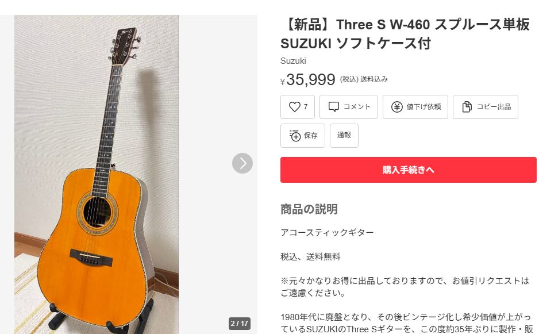Viewport: 539px width, 334px height.
Task: Select the コピー出品 copy listing button
Action: click(x=486, y=107)
